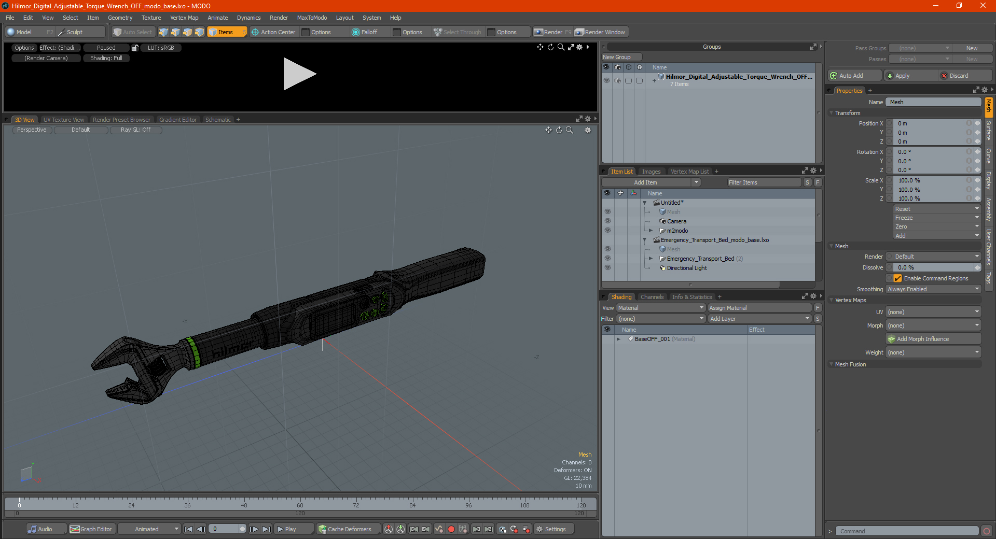The image size is (996, 539).
Task: Click the New Group button
Action: pyautogui.click(x=621, y=57)
